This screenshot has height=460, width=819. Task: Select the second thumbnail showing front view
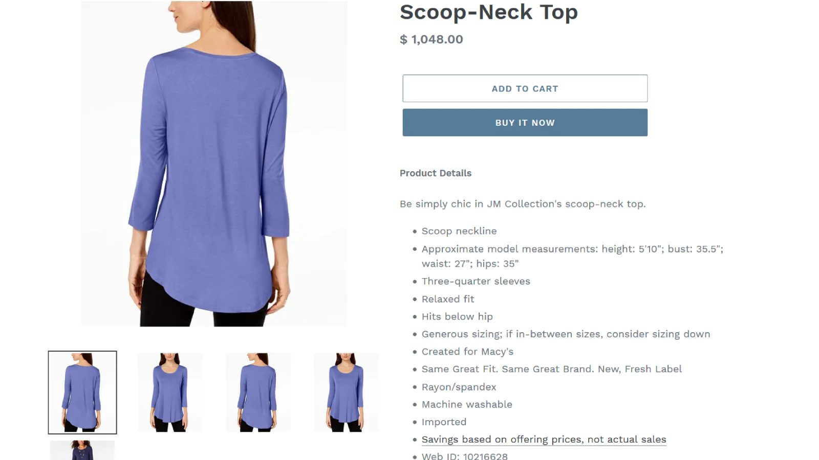click(170, 393)
